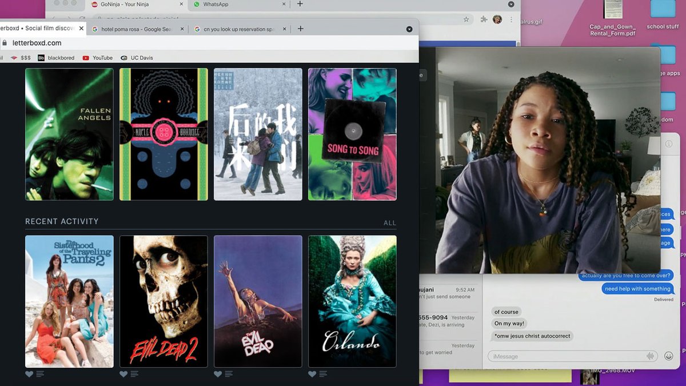
Task: Click the review lines icon under Evil Dead 2
Action: 134,374
